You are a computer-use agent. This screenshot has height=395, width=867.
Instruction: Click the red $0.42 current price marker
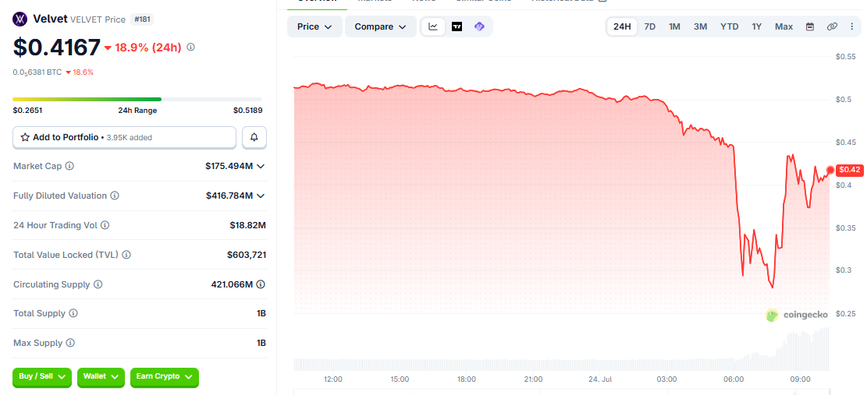tap(849, 170)
